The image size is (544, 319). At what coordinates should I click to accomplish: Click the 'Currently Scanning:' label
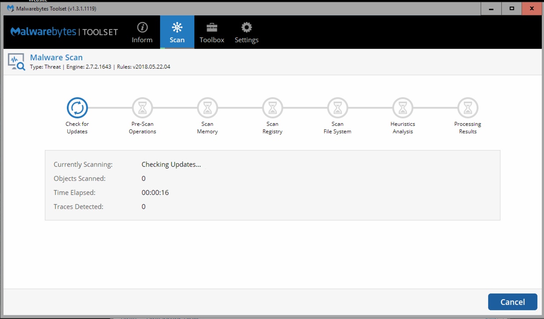pos(83,165)
